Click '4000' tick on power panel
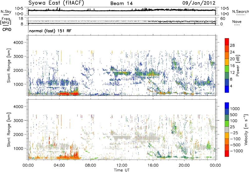Screen dimensions: 249x172 tap(18, 43)
